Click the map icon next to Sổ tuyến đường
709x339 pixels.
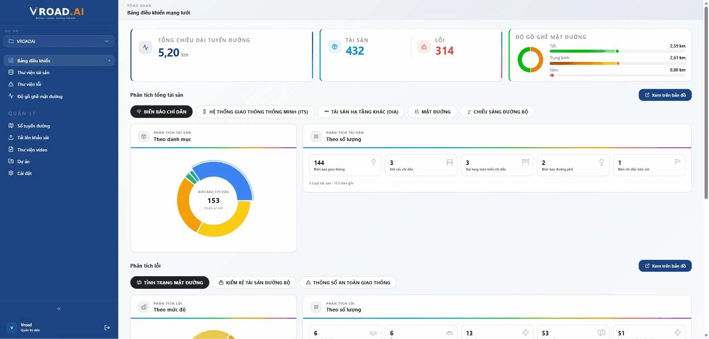tap(11, 126)
